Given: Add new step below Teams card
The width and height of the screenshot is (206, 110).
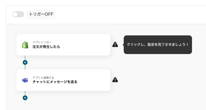Looking at the screenshot, I should (x=25, y=98).
